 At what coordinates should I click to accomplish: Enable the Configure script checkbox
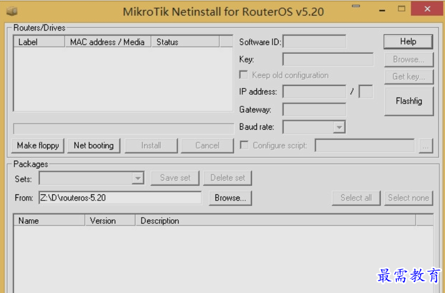click(x=244, y=145)
